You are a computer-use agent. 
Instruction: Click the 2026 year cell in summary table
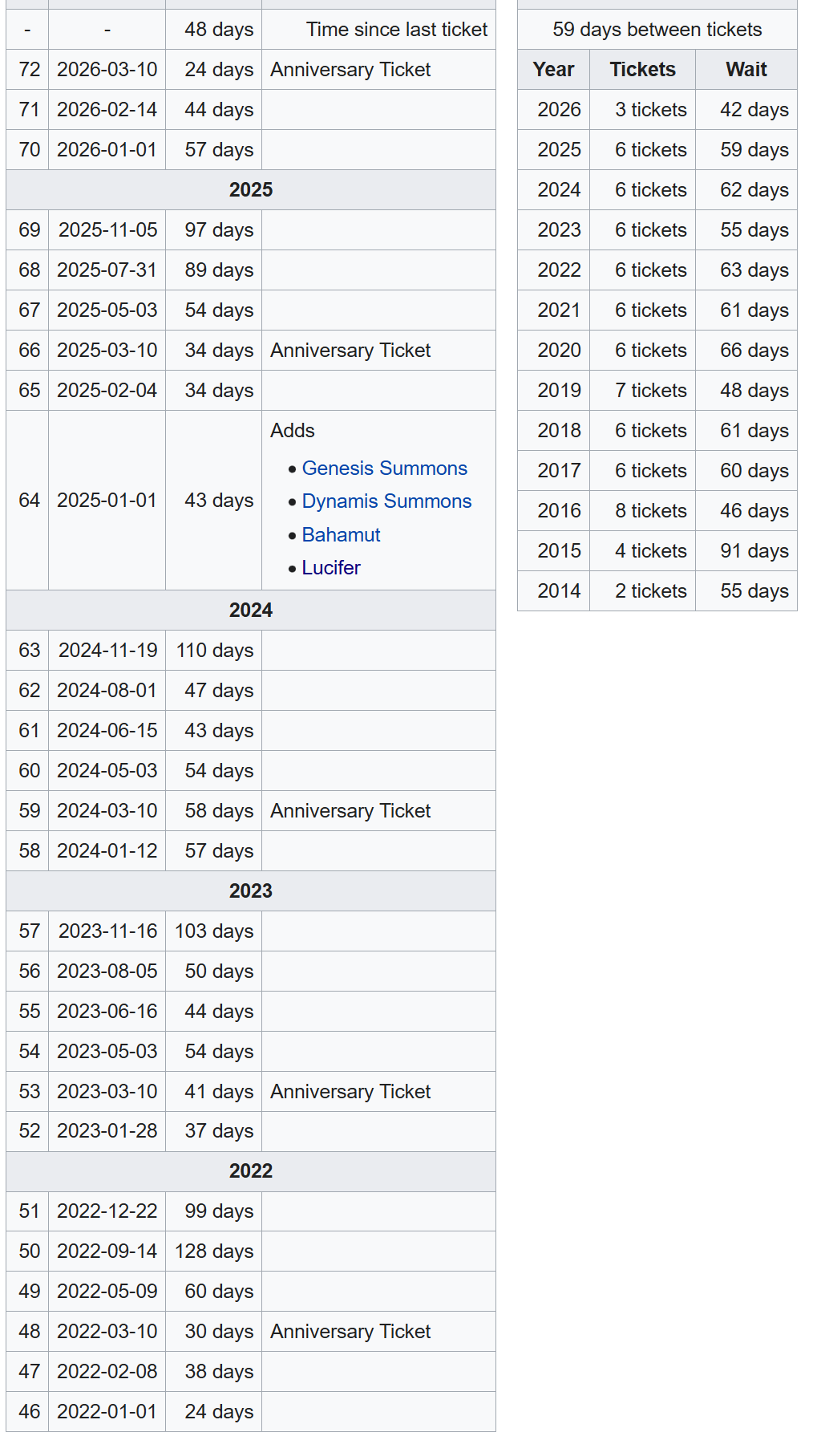(553, 110)
